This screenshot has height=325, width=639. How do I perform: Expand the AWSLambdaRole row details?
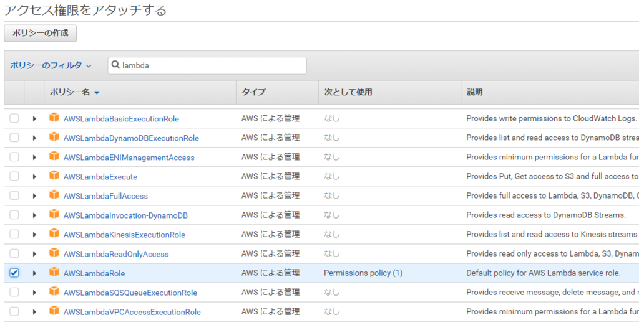34,273
